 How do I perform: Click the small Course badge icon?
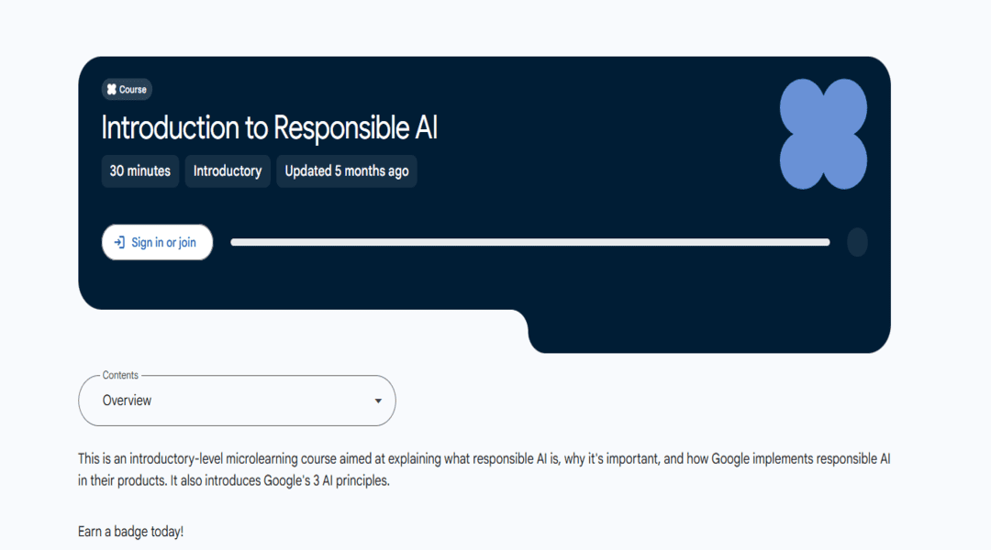pos(112,90)
